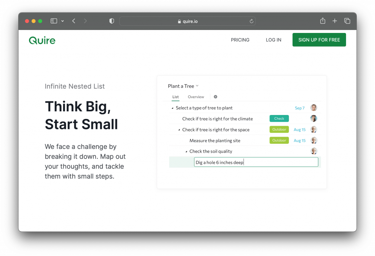This screenshot has width=375, height=256.
Task: Click the Quire logo
Action: (42, 40)
